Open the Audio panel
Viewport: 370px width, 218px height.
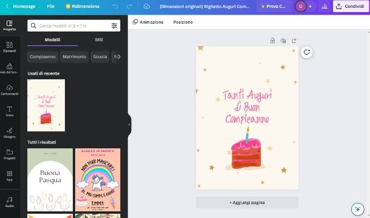[x=10, y=202]
